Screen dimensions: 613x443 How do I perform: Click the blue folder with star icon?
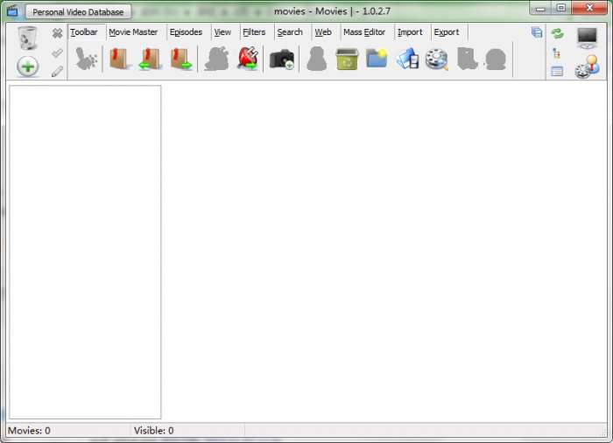[x=377, y=60]
